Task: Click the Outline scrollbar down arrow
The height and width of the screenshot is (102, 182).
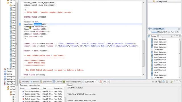Action: [180, 78]
